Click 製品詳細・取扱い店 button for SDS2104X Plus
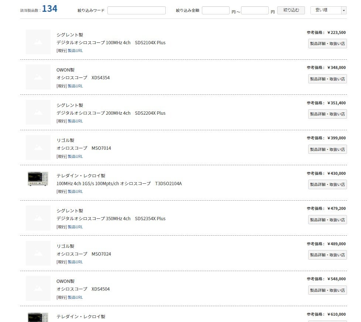 coord(327,44)
